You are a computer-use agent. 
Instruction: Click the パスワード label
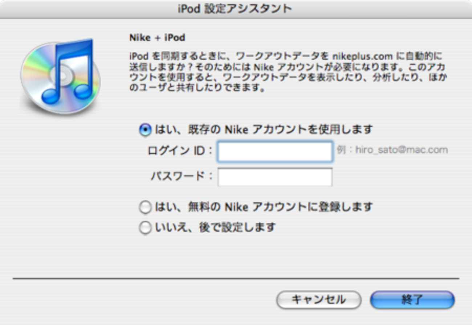point(183,177)
